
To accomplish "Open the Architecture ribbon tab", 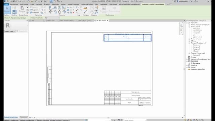I will [x=14, y=4].
